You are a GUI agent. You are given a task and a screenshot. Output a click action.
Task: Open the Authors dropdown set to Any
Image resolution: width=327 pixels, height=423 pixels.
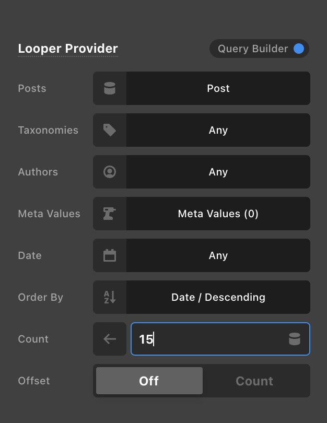(218, 172)
